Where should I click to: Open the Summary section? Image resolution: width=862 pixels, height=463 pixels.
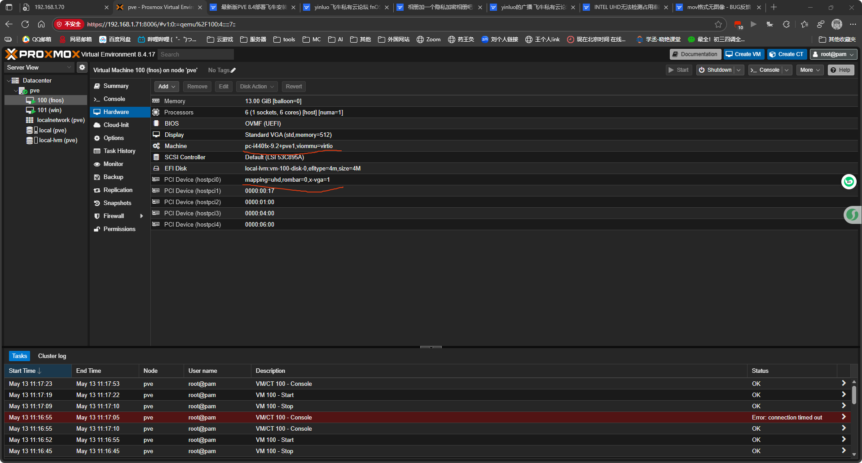pyautogui.click(x=120, y=86)
